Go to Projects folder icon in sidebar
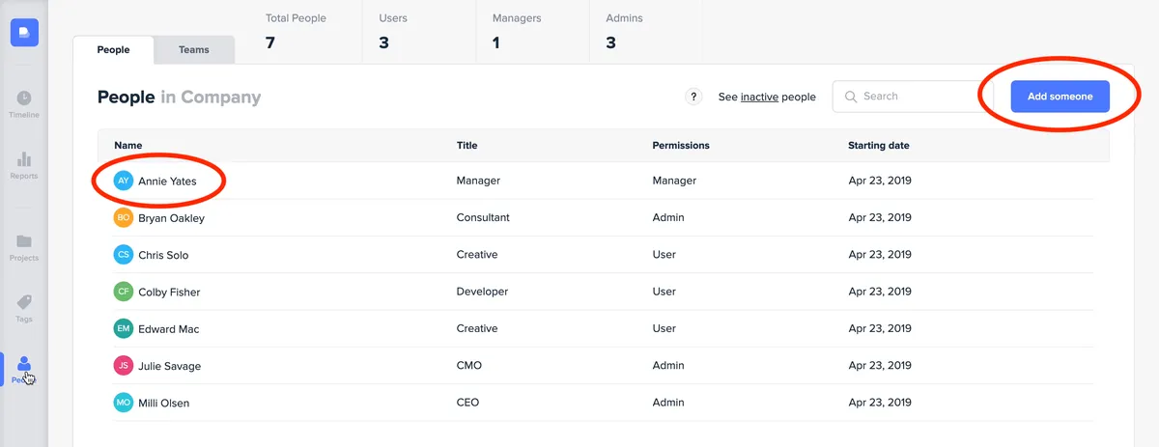Screen dimensions: 1159x447 click(24, 241)
